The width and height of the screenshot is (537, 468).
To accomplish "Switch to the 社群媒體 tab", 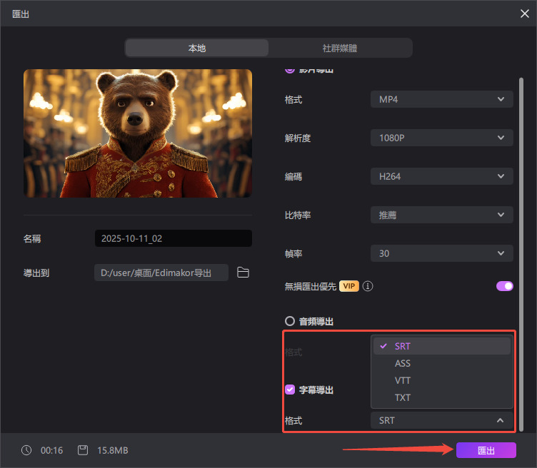I will point(340,49).
